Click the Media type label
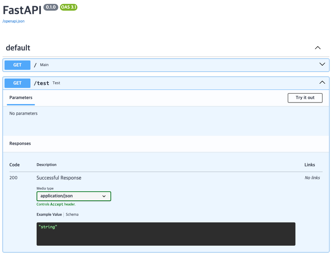The width and height of the screenshot is (333, 256). (45, 188)
